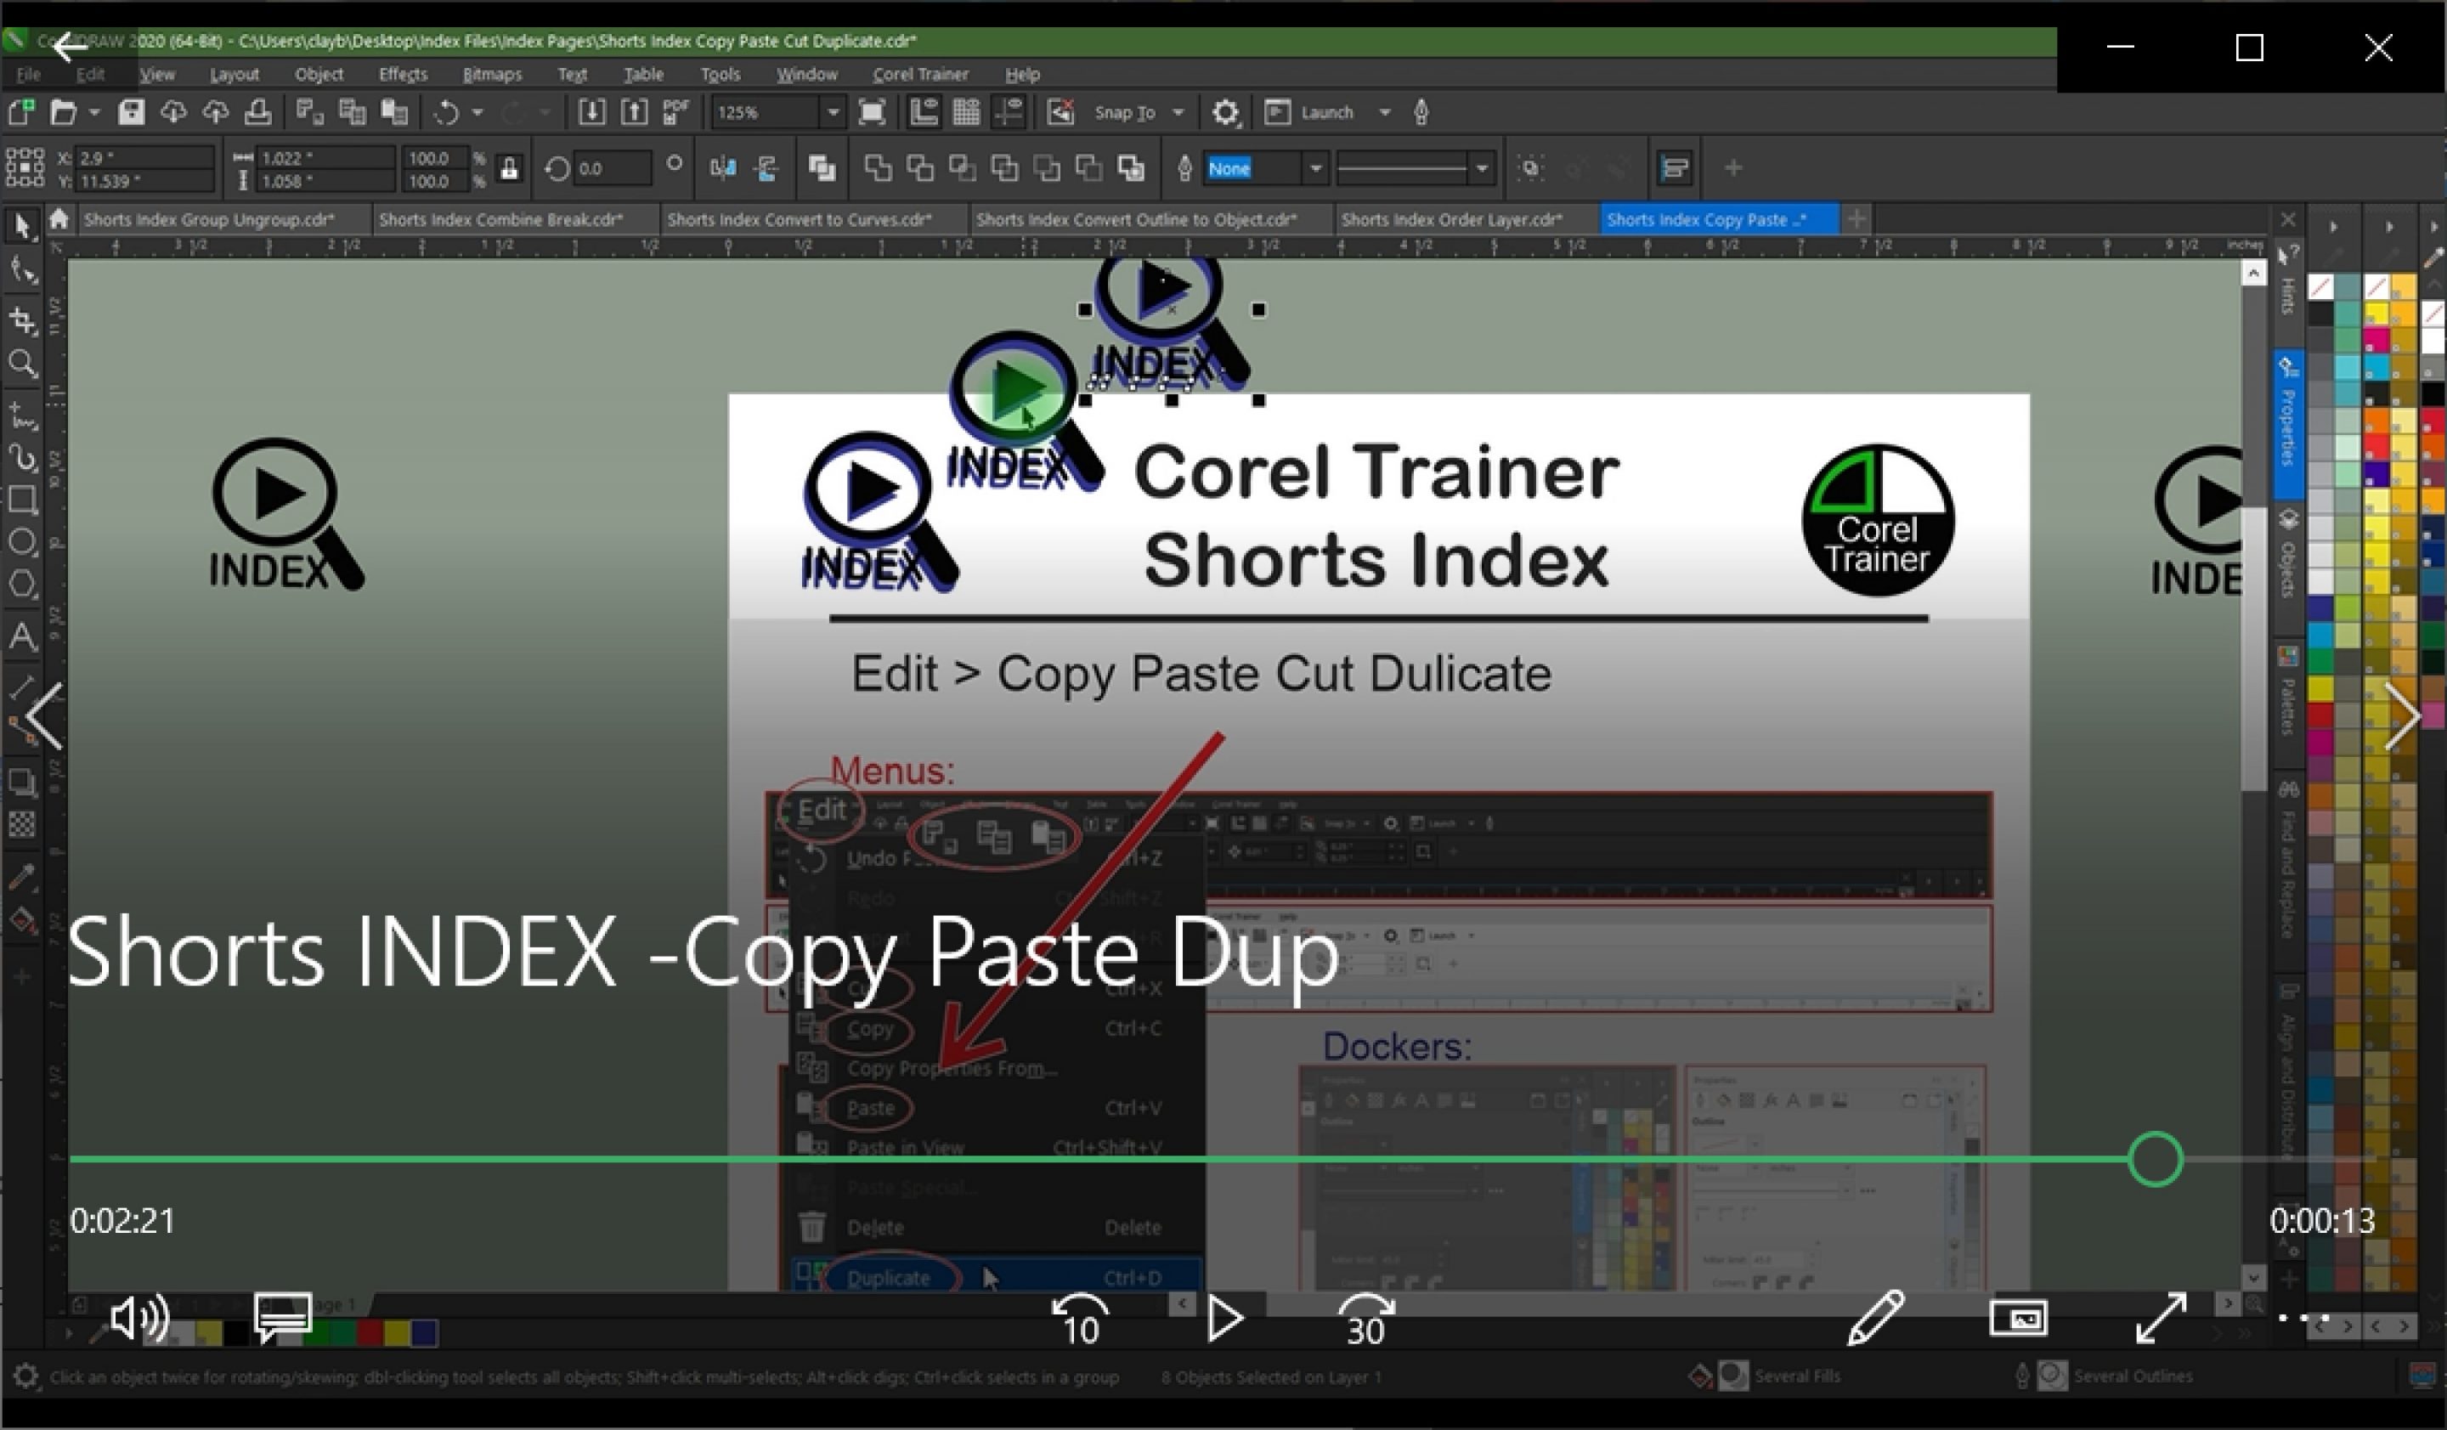Viewport: 2447px width, 1430px height.
Task: Click the Cut toolbar icon
Action: [x=310, y=113]
